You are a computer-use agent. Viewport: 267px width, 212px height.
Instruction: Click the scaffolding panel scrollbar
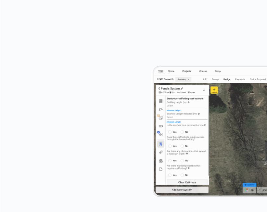pyautogui.click(x=209, y=136)
